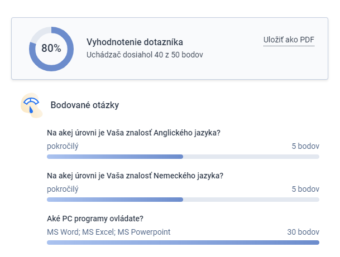Click the MS Word; MS Excel; MS Powerpoint answer

tap(109, 232)
